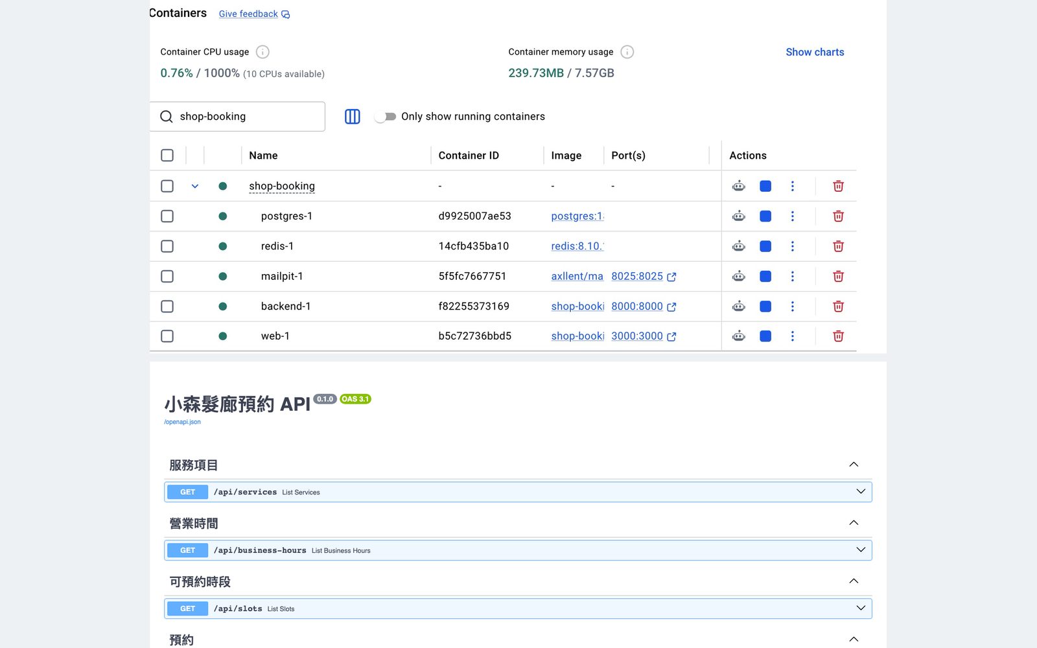This screenshot has height=648, width=1037.
Task: Select all containers checkbox in header
Action: tap(167, 156)
